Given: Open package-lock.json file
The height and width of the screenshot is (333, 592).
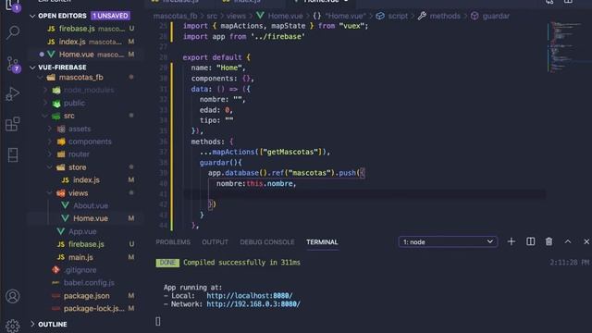Looking at the screenshot, I should [x=94, y=308].
